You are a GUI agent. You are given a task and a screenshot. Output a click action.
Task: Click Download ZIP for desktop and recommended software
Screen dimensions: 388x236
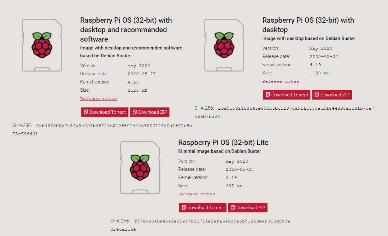click(x=150, y=112)
